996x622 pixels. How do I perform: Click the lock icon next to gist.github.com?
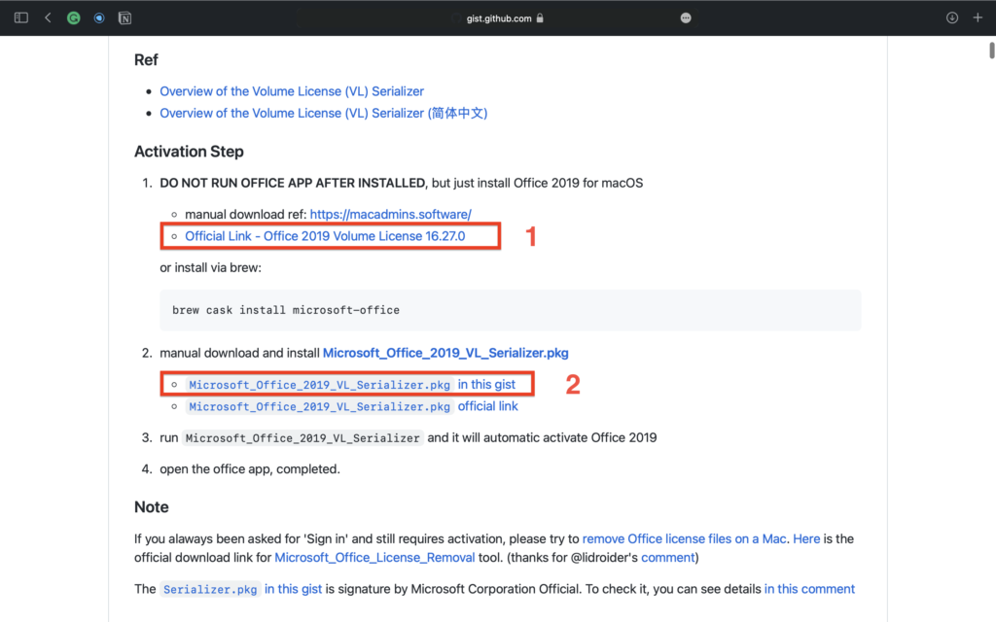coord(540,17)
